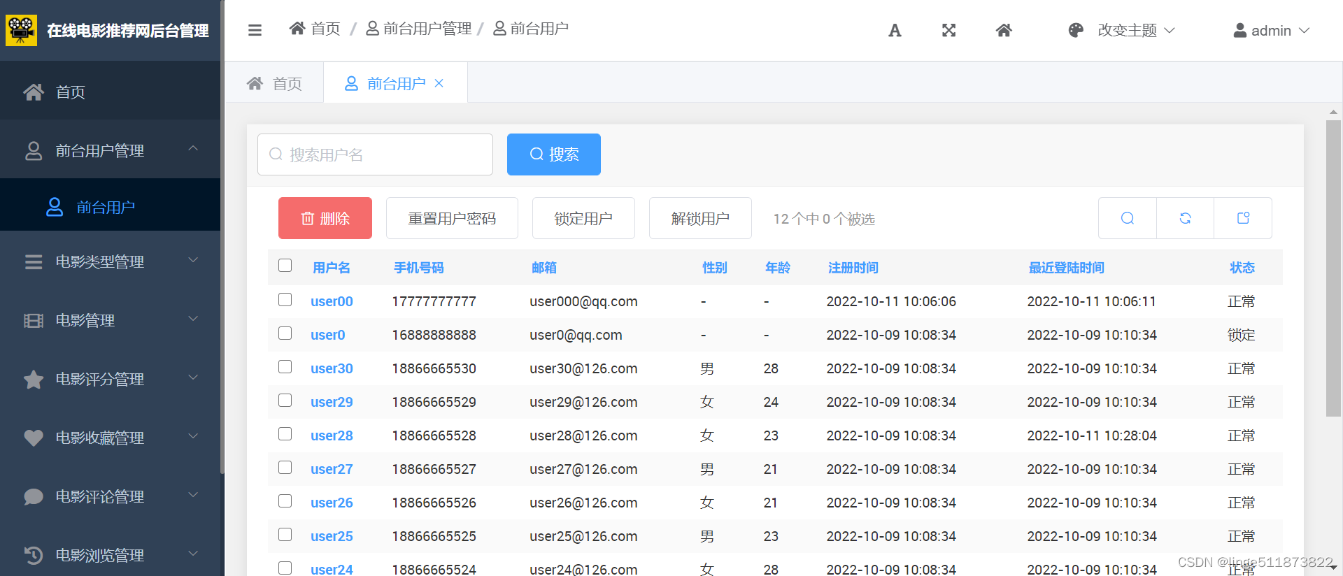1343x576 pixels.
Task: Click the trash icon on 删除 button
Action: click(307, 219)
